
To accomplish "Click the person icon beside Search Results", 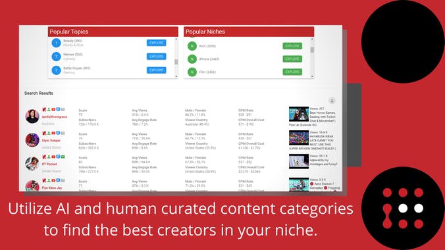I will tap(332, 101).
